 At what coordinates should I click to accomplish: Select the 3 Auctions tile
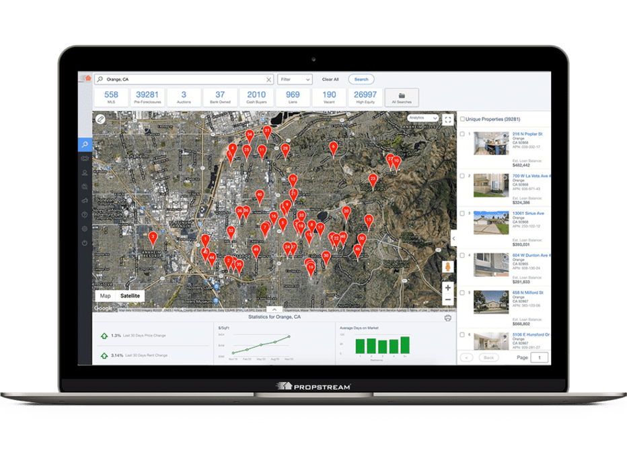[x=184, y=97]
